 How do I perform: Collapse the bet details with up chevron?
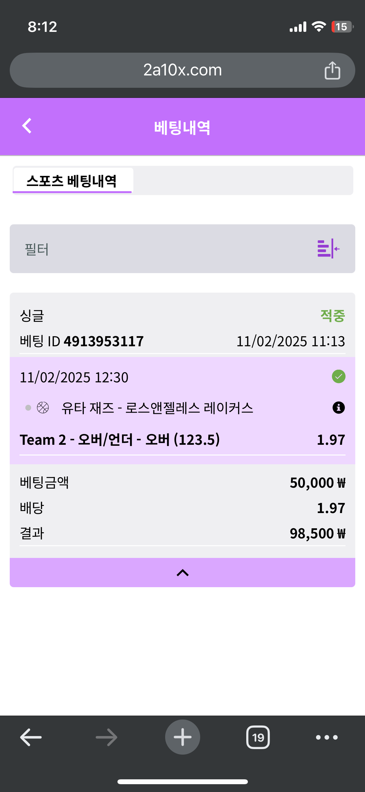(182, 573)
